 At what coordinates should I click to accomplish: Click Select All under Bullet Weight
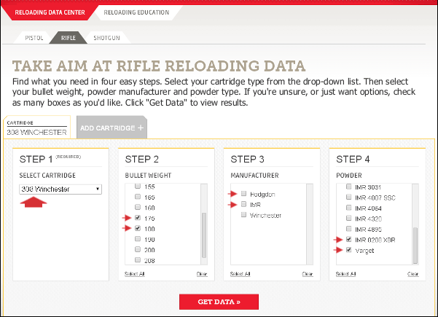(x=134, y=274)
